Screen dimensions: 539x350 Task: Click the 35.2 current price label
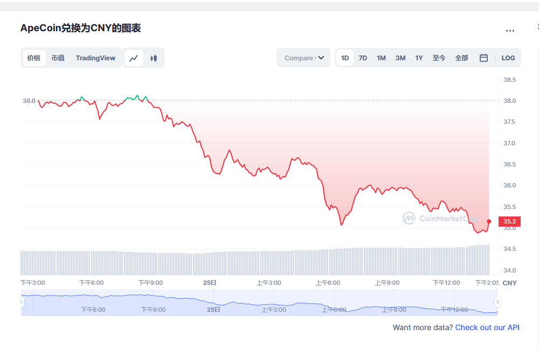click(x=509, y=221)
